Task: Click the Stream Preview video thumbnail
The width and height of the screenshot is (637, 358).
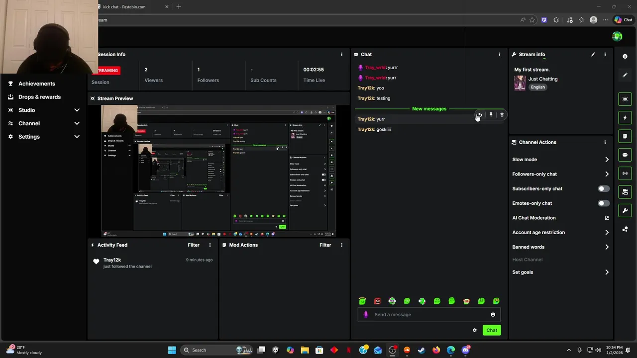Action: 218,171
